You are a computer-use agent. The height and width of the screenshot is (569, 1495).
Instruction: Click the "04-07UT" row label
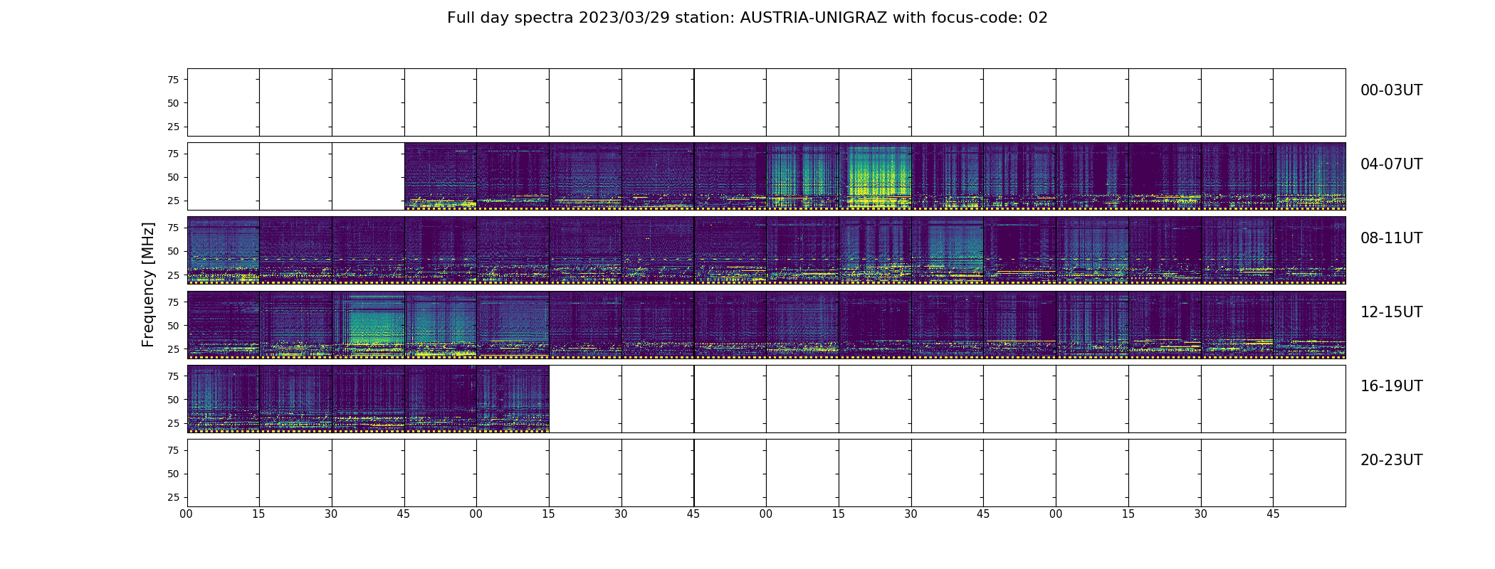1391,164
